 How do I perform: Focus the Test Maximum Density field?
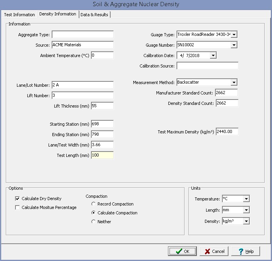(227, 132)
